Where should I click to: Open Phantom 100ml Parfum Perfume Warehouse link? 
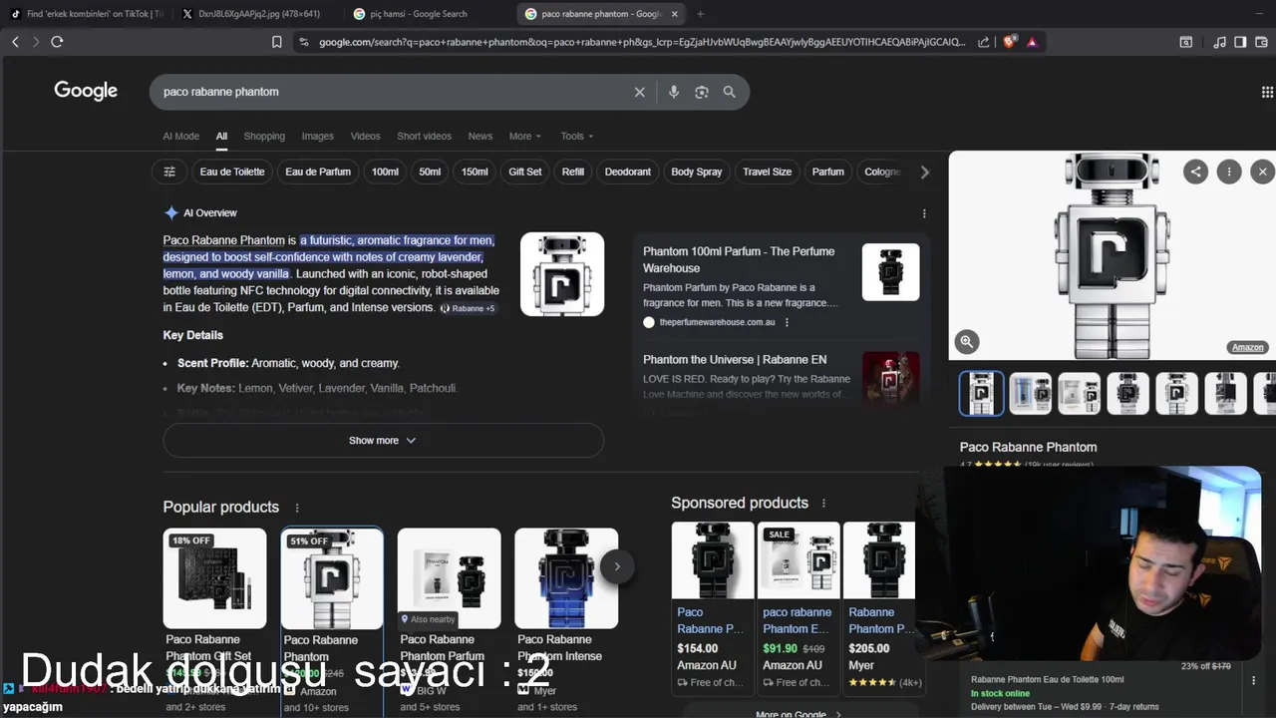click(739, 259)
